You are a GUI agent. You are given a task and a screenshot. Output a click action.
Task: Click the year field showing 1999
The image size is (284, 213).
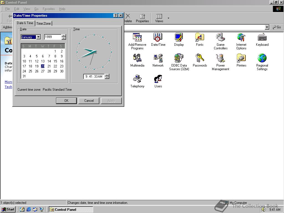[x=52, y=37]
